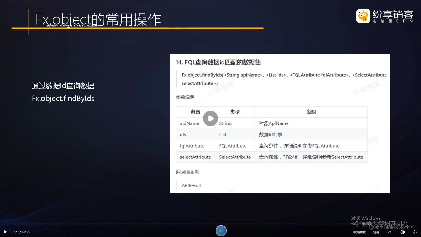421x237 pixels.
Task: Click the 10:27 / 14:56 time display
Action: (x=20, y=232)
